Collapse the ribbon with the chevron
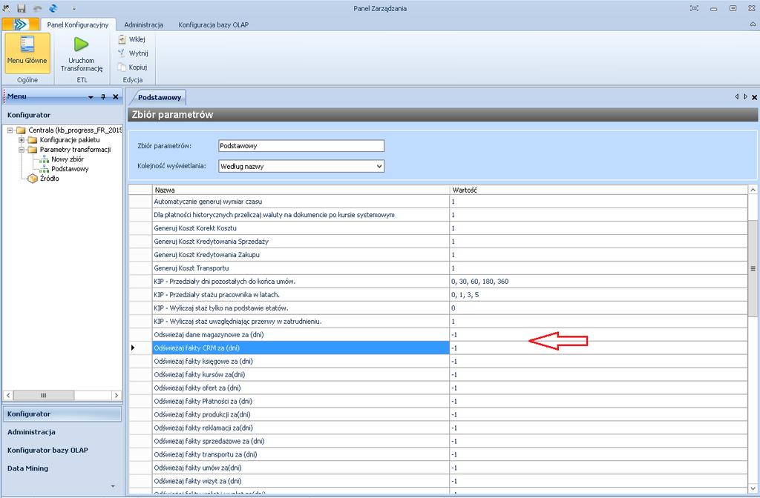This screenshot has width=760, height=498. tap(753, 24)
